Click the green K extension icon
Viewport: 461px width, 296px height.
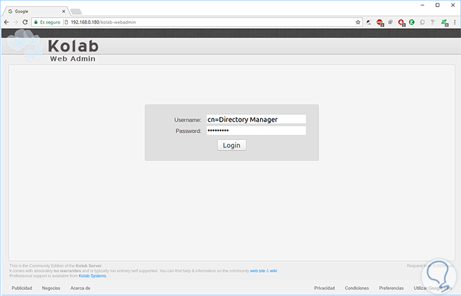coord(412,22)
